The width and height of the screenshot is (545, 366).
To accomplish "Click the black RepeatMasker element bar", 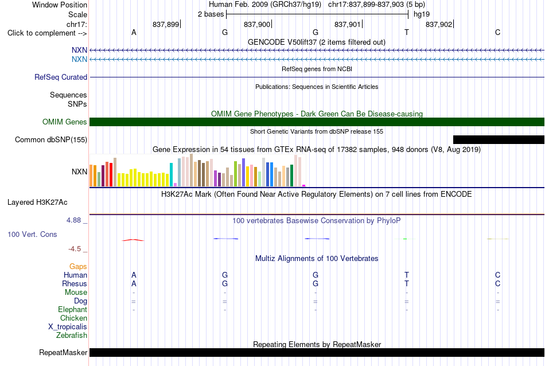I will click(317, 352).
